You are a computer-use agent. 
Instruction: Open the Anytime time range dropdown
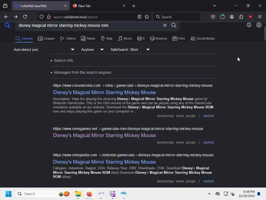coord(92,49)
